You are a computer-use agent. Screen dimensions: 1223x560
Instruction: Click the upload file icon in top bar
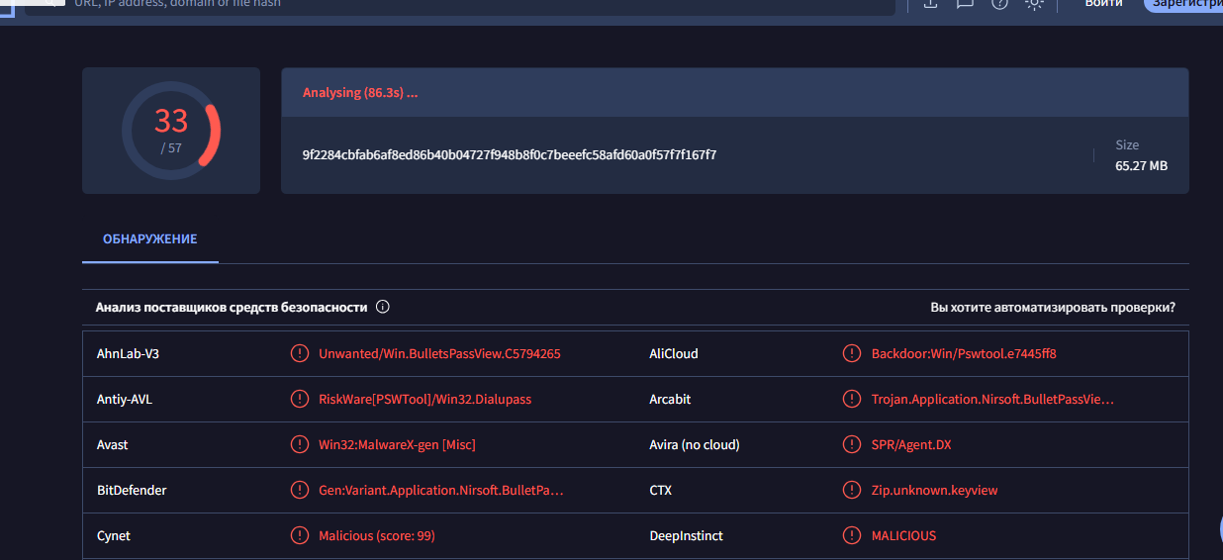click(x=930, y=4)
